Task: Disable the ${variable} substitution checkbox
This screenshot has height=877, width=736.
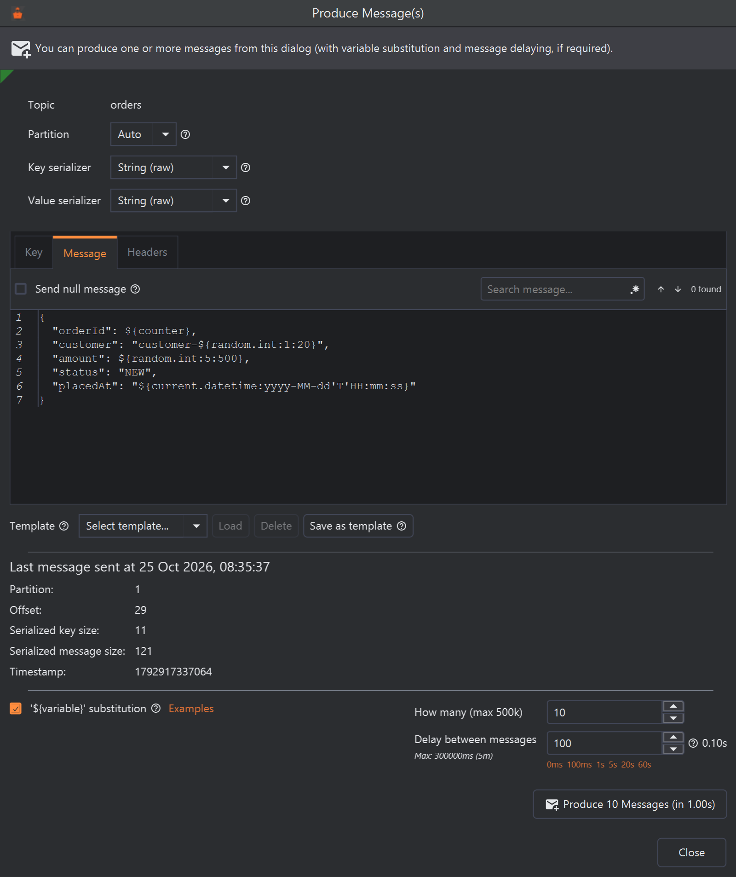Action: [x=16, y=709]
